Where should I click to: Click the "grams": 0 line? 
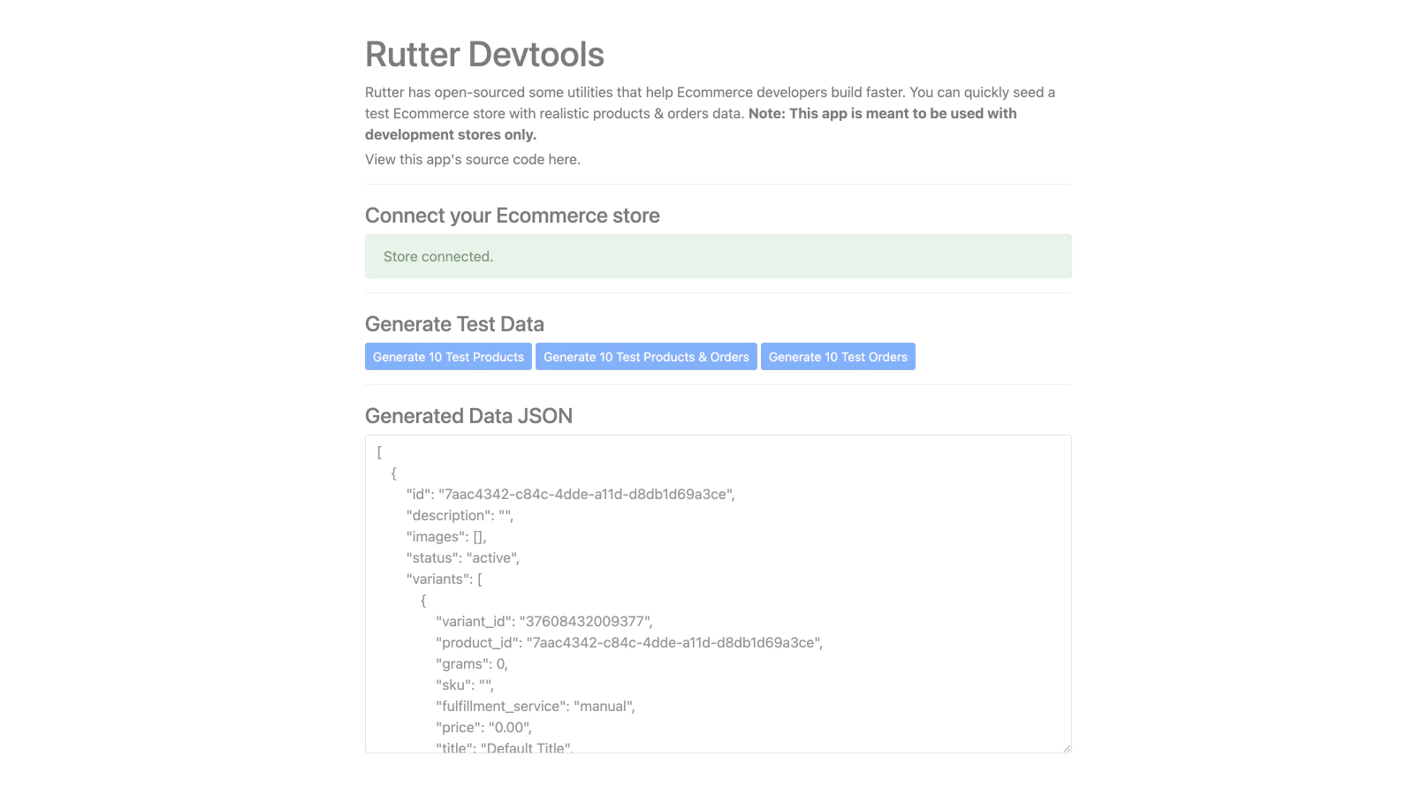click(471, 664)
